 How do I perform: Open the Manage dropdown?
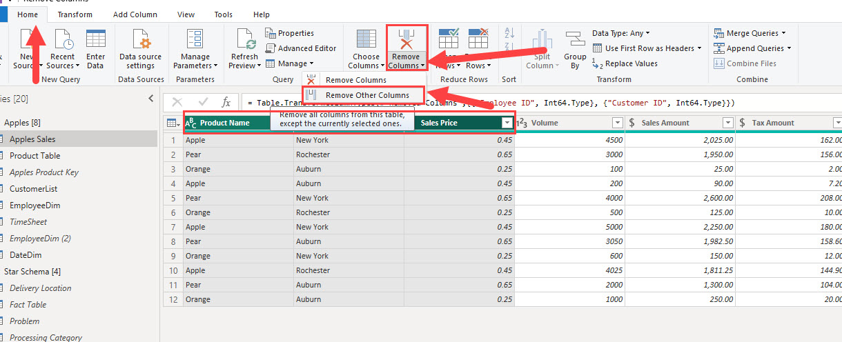click(290, 63)
